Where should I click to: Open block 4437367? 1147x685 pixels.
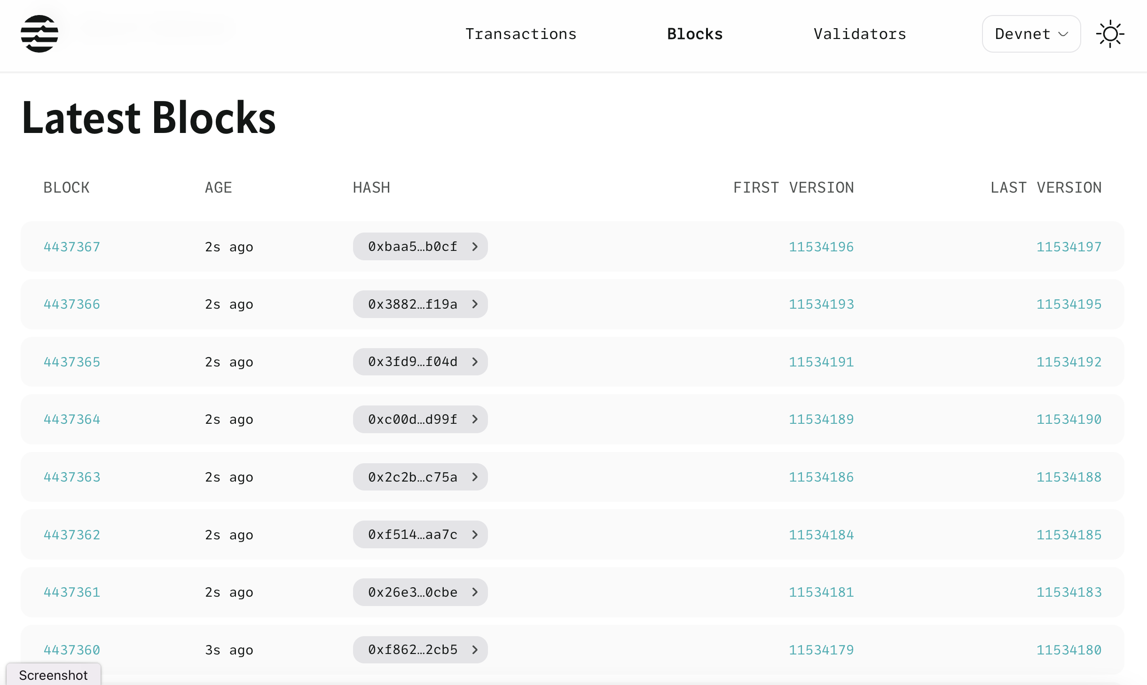pyautogui.click(x=71, y=246)
